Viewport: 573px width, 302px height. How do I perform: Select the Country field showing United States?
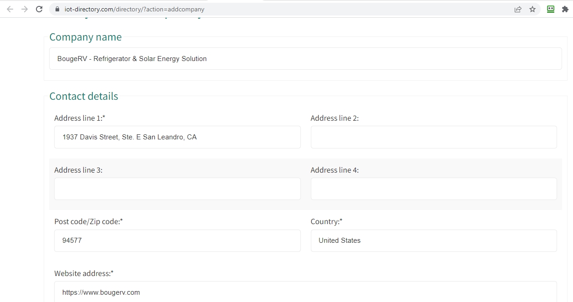pos(433,241)
